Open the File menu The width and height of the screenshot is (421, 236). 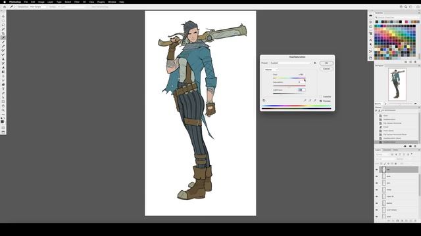pos(26,2)
